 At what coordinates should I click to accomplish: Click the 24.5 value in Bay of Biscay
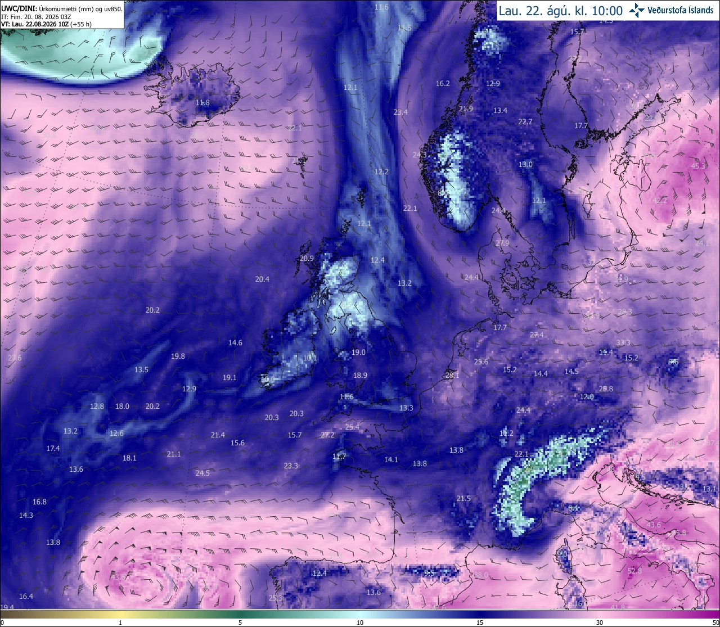[x=202, y=473]
